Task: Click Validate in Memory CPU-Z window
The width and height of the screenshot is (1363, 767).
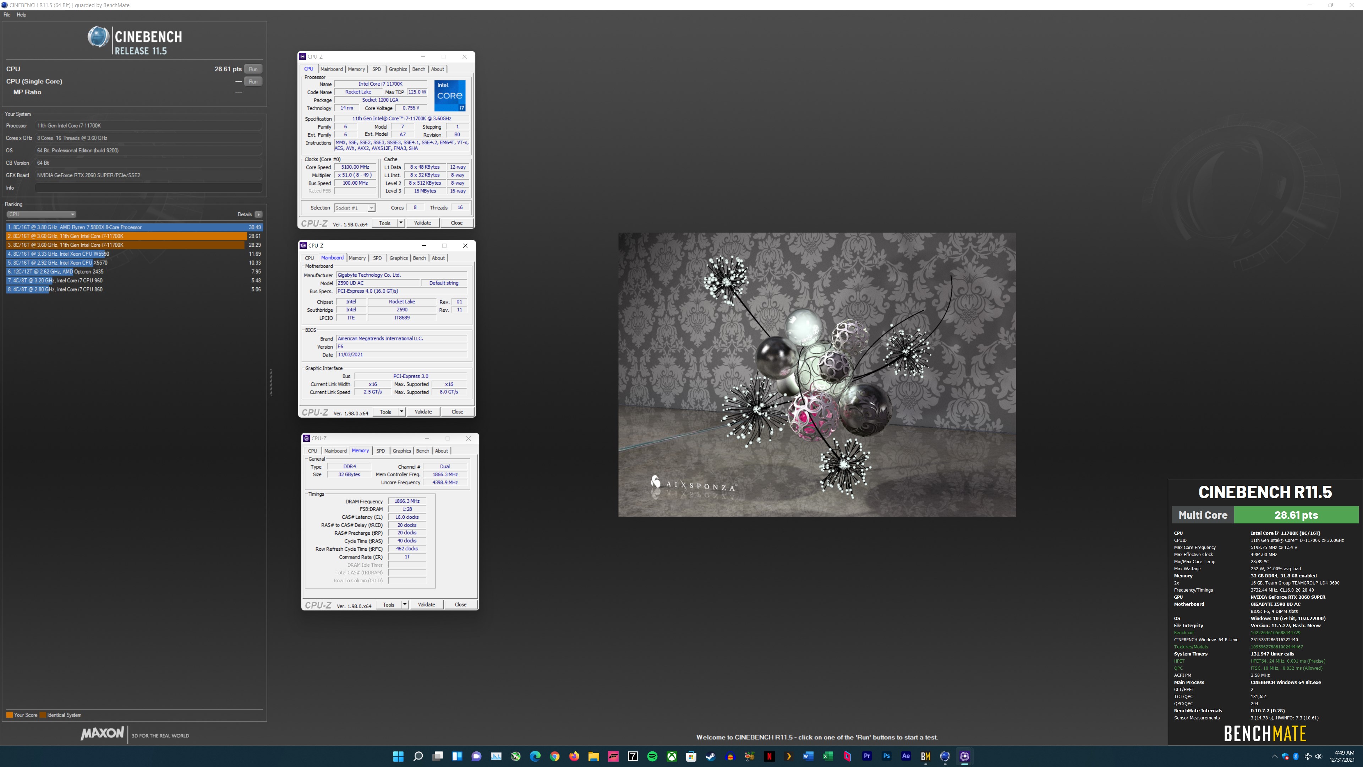Action: point(426,604)
